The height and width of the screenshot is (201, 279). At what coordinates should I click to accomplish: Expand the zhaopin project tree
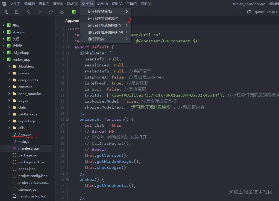click(3, 32)
